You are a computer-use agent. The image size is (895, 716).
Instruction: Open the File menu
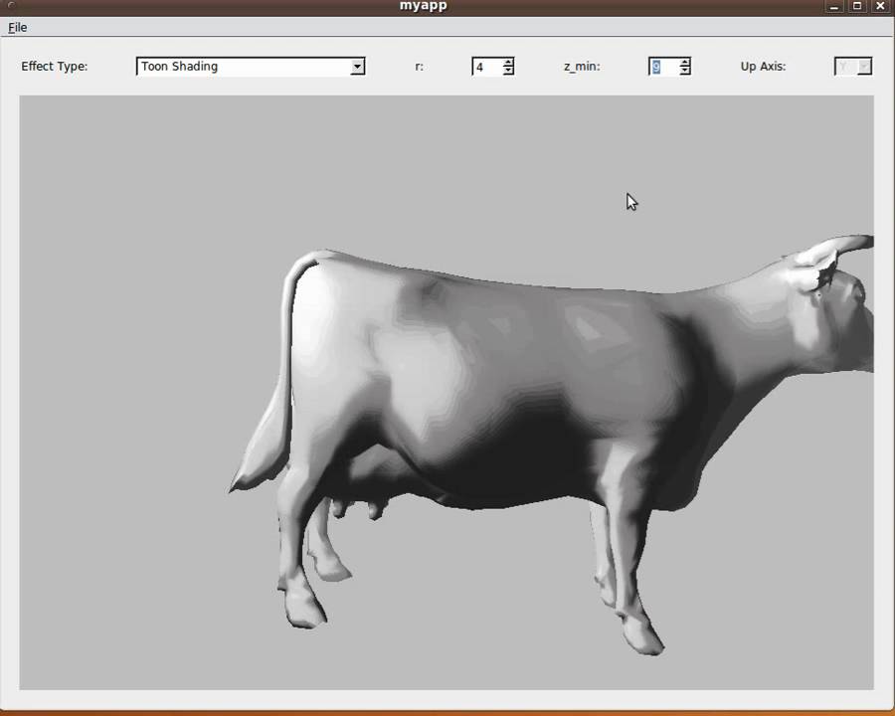coord(18,28)
